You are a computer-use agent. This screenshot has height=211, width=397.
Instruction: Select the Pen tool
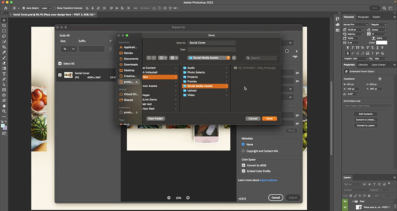coord(4,79)
